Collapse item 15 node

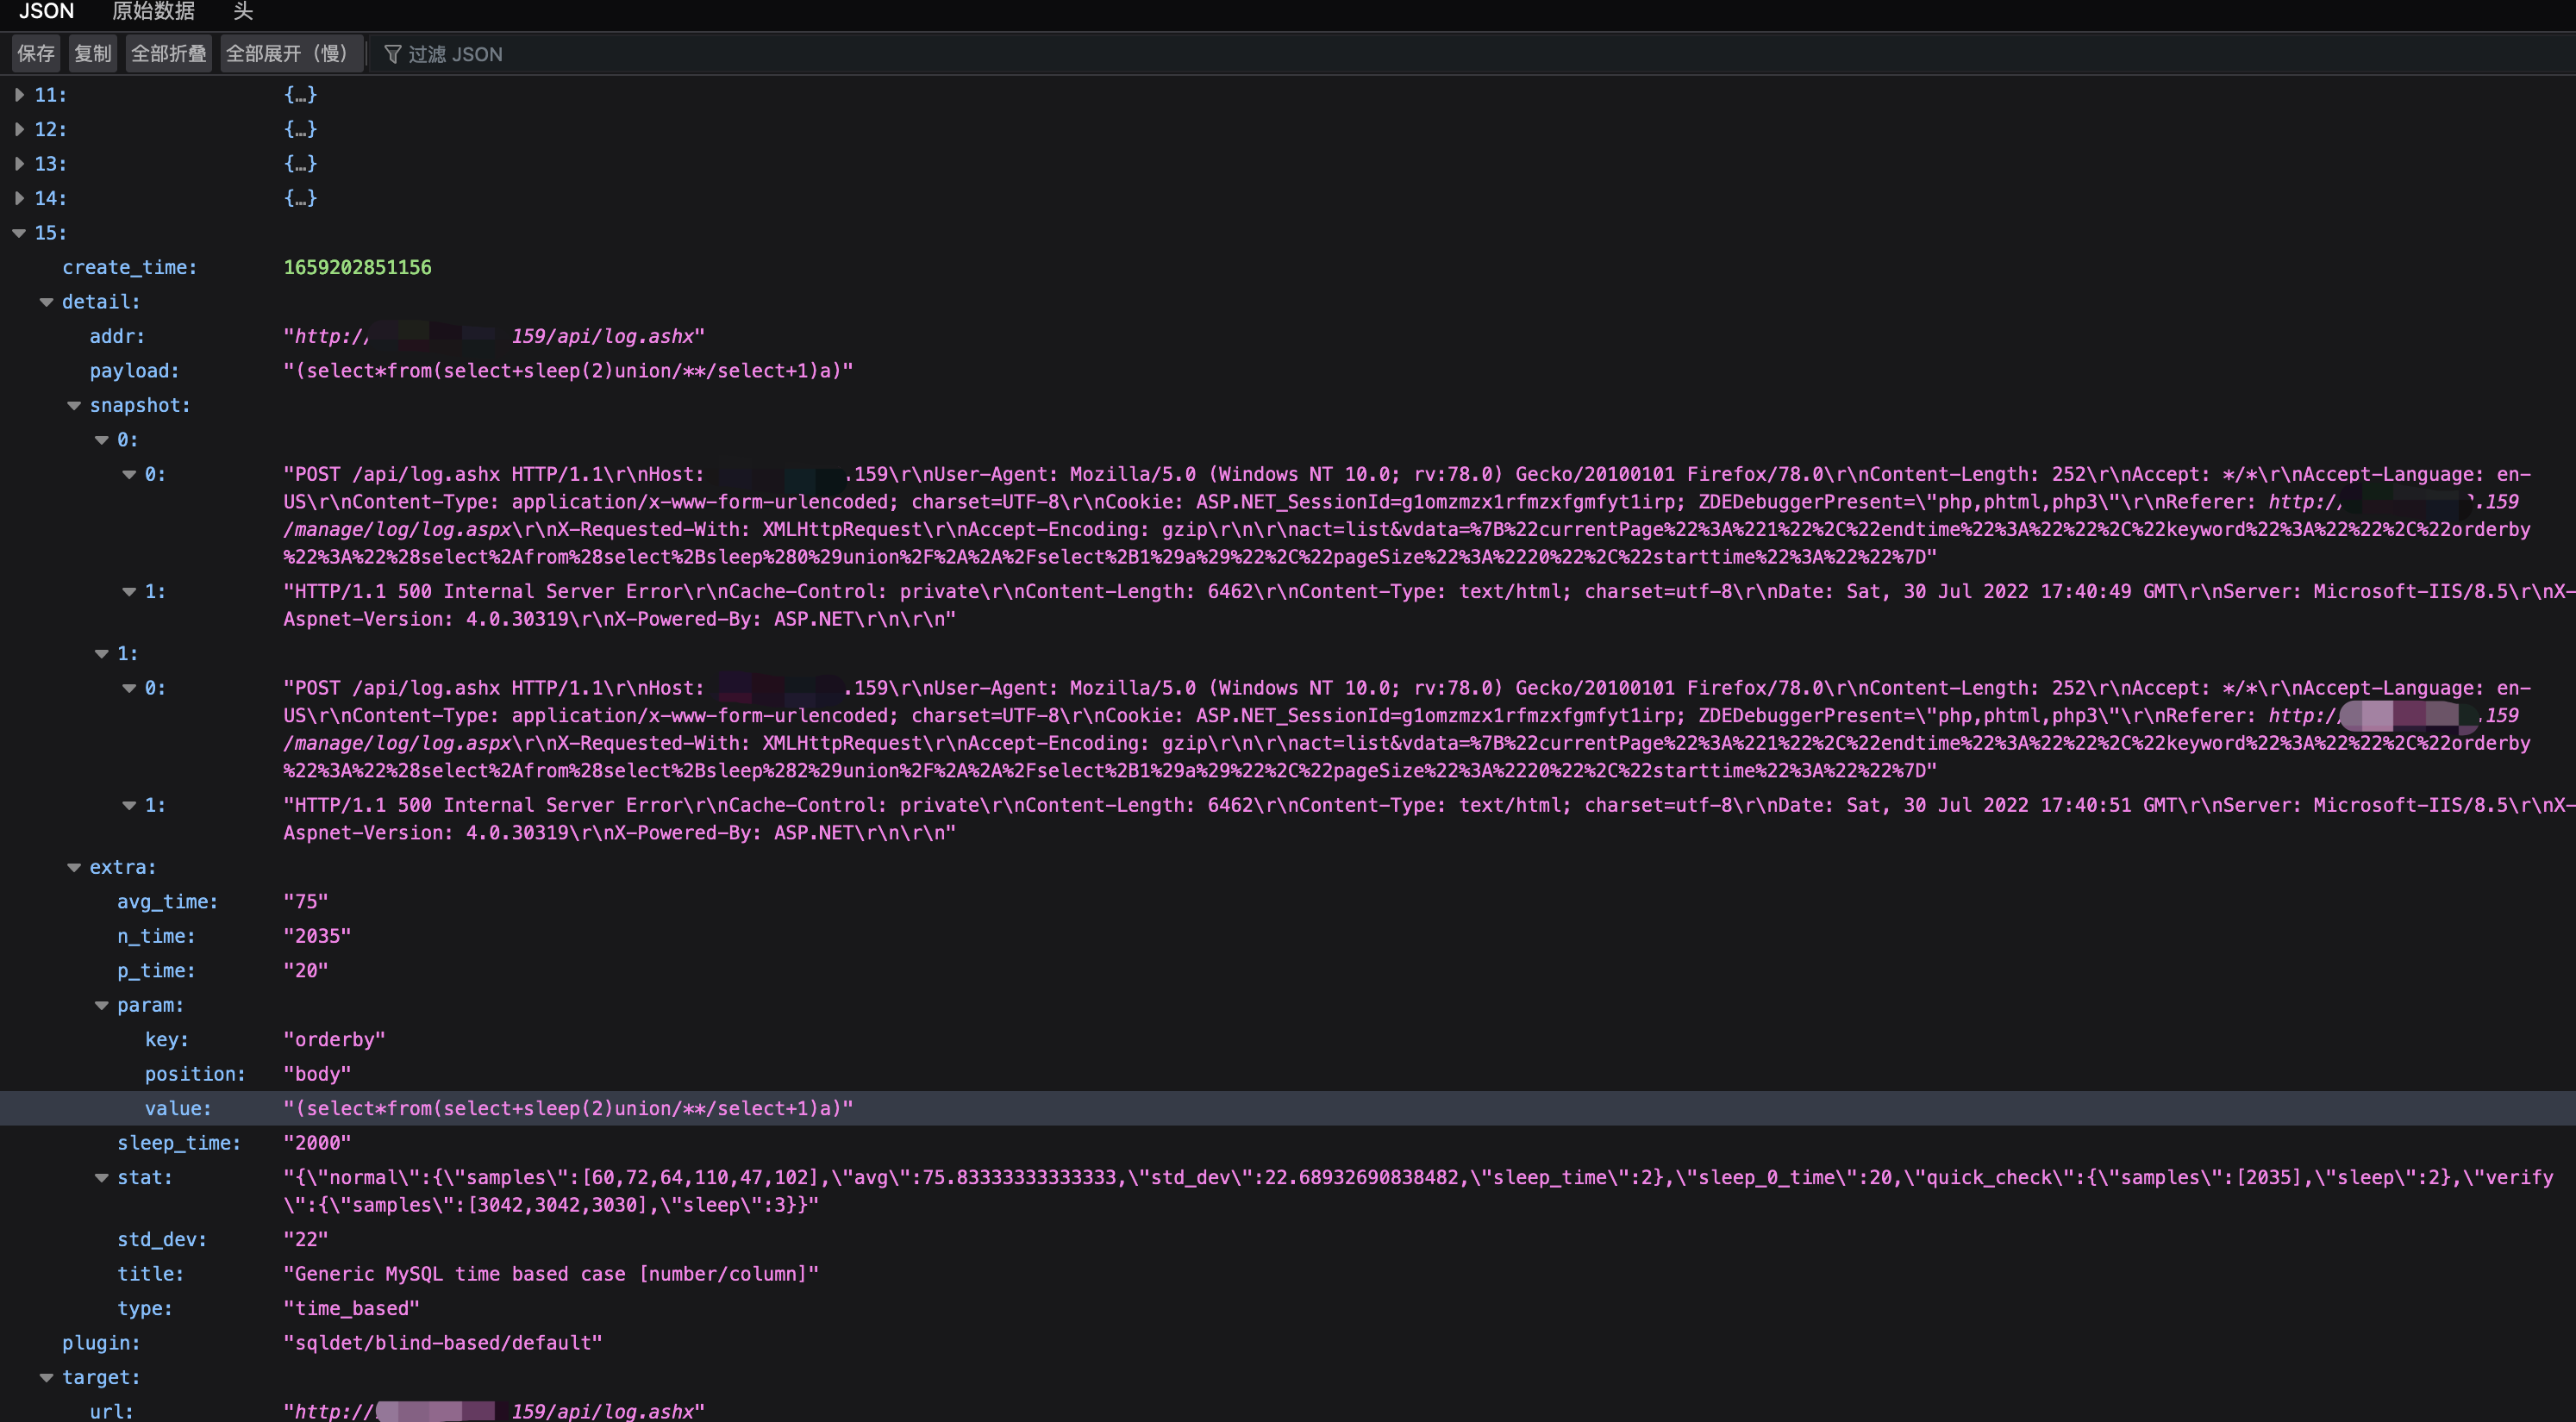19,233
